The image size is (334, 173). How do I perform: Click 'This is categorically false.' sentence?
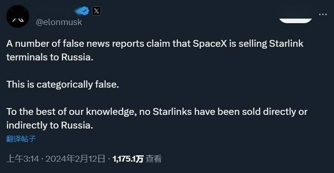(63, 84)
